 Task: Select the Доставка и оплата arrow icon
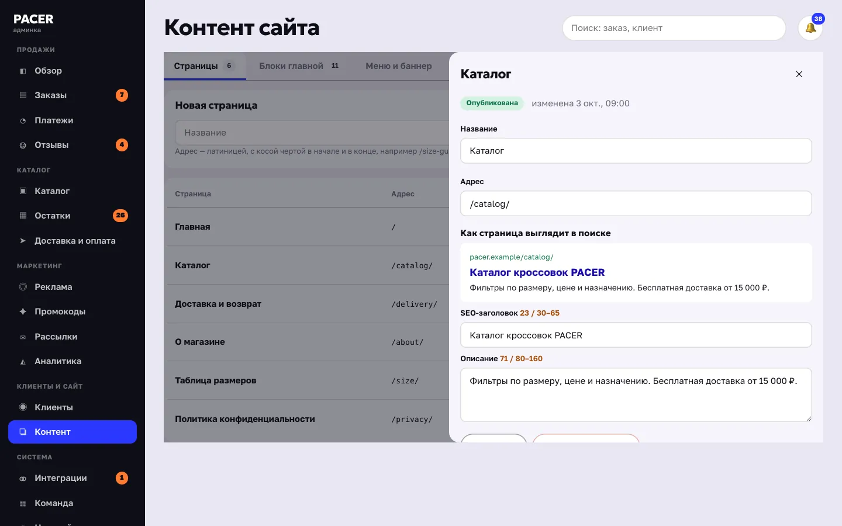[23, 241]
